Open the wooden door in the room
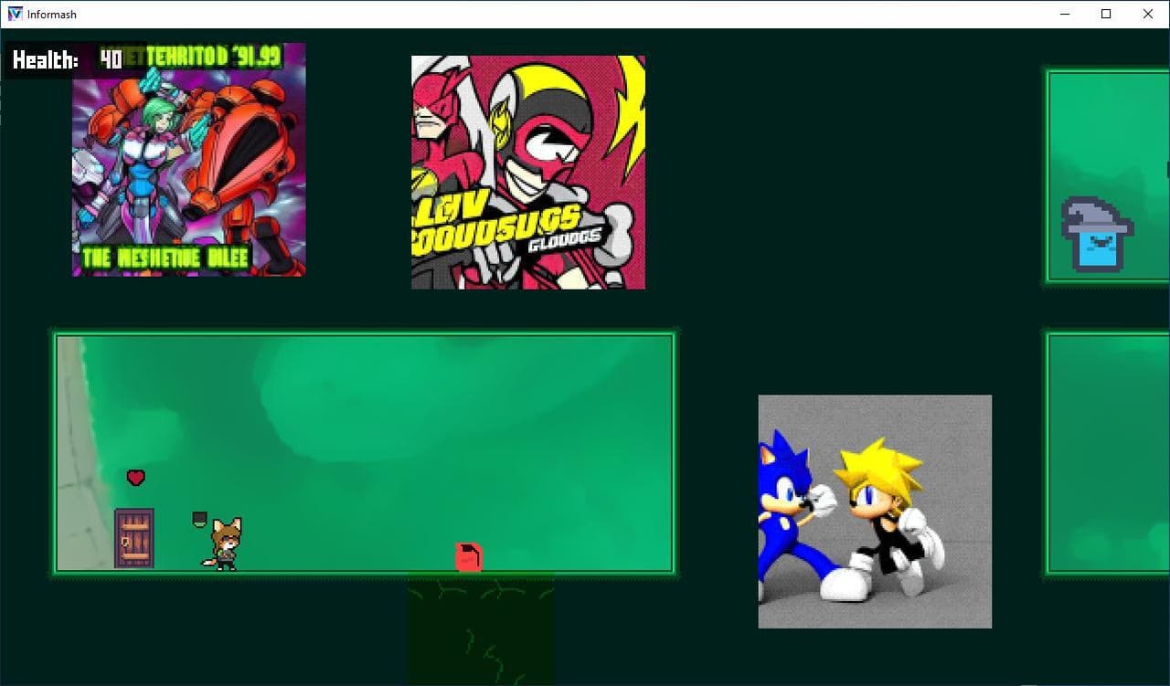 pyautogui.click(x=134, y=539)
